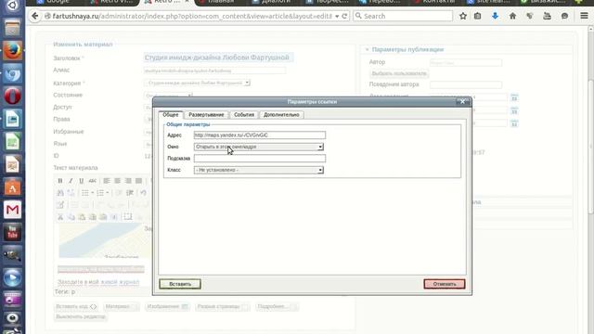594x334 pixels.
Task: Open Firefox downloads arrow icon
Action: coord(495,16)
